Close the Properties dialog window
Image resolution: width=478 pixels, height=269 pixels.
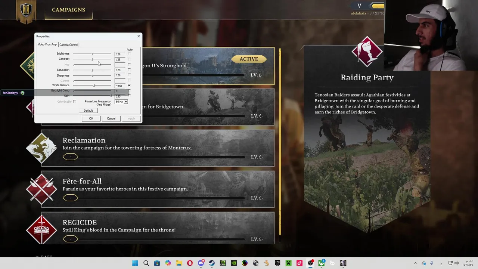(x=139, y=36)
